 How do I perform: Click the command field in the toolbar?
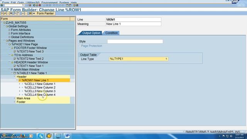(x=14, y=5)
